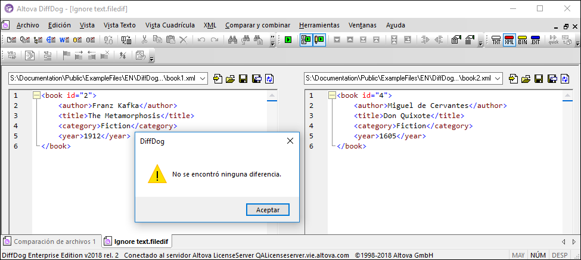This screenshot has width=581, height=260.
Task: Expand the book2.xml file path dropdown
Action: [x=497, y=79]
